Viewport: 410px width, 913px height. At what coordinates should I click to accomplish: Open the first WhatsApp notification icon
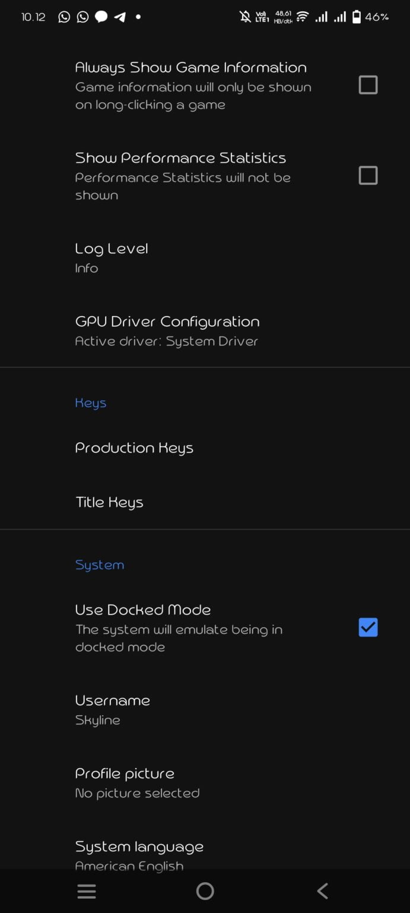[63, 17]
